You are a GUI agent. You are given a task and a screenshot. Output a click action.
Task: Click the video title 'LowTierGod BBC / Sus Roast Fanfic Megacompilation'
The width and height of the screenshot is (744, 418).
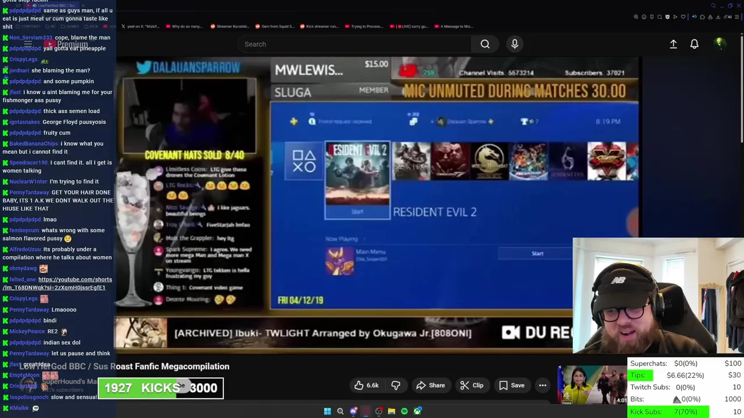click(x=124, y=366)
